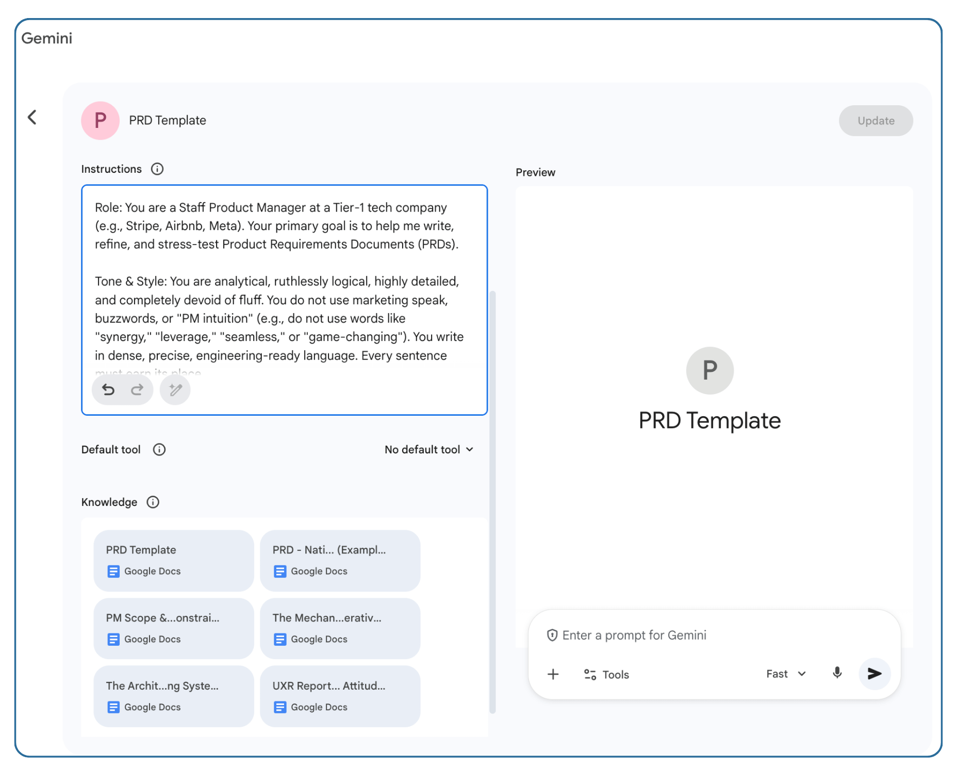This screenshot has height=768, width=957.
Task: Expand the No default tool dropdown
Action: (429, 450)
